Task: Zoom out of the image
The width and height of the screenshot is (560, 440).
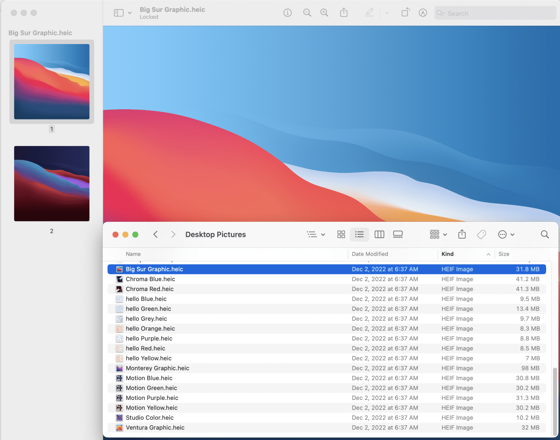Action: [x=307, y=13]
